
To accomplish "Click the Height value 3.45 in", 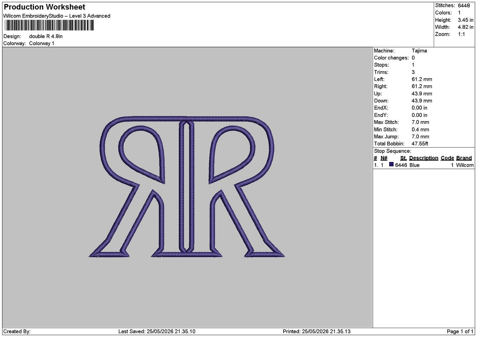I will click(x=465, y=20).
